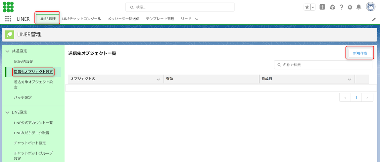Image resolution: width=380 pixels, height=162 pixels.
Task: Click the pencil edit navigation icon
Action: 374,19
